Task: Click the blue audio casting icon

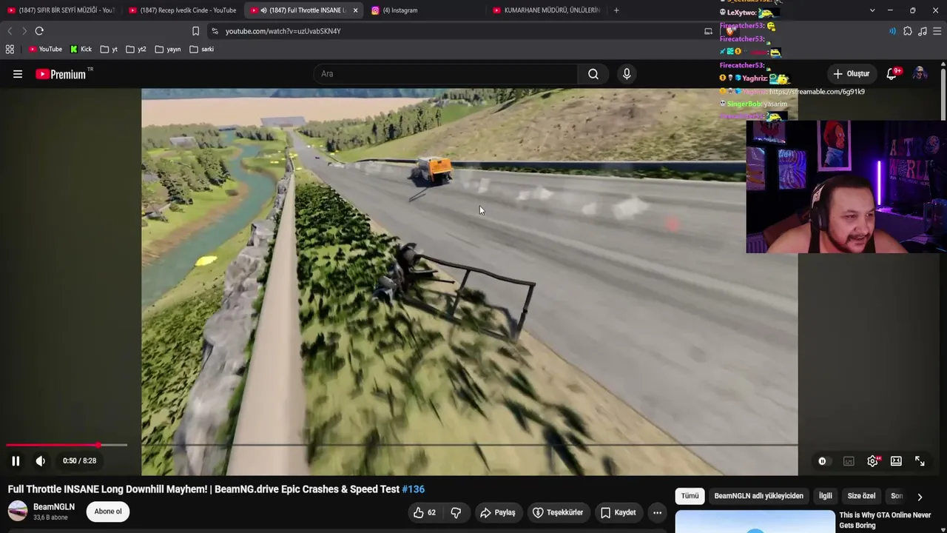Action: coord(892,31)
